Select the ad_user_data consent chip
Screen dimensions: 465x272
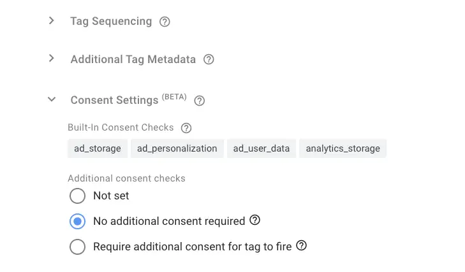[x=262, y=148]
